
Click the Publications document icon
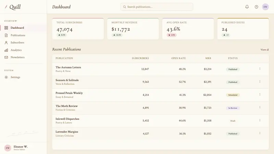6,35
